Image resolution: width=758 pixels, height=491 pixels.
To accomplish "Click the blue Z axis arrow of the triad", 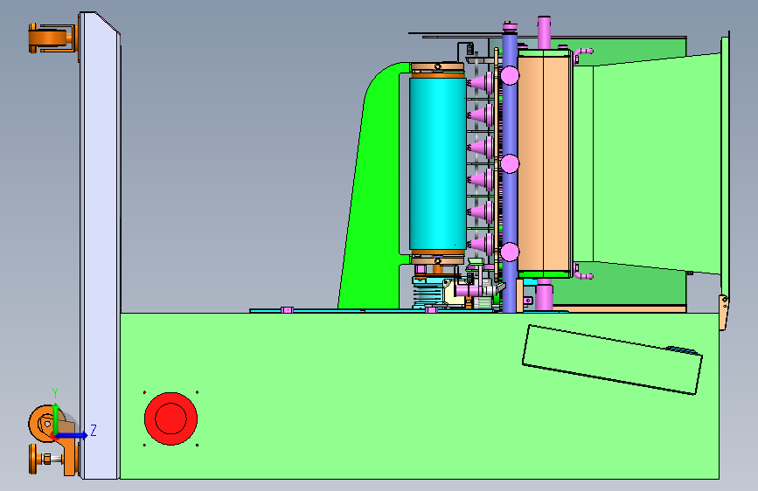I will click(x=73, y=435).
